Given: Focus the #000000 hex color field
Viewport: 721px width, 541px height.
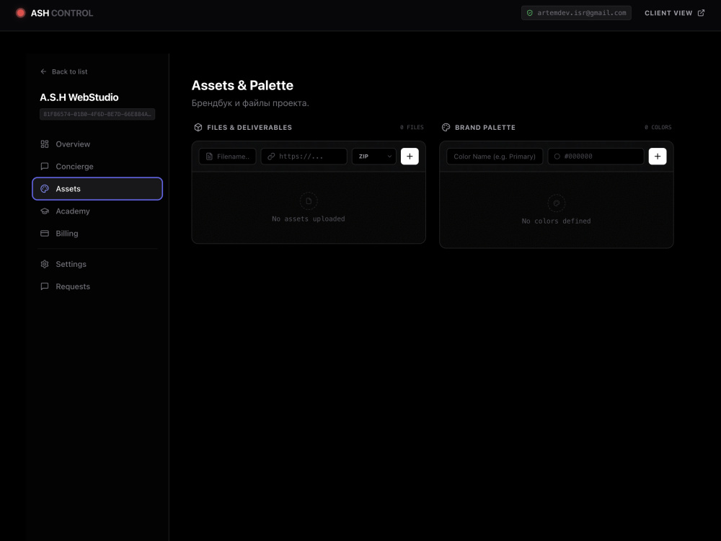Looking at the screenshot, I should pos(596,157).
